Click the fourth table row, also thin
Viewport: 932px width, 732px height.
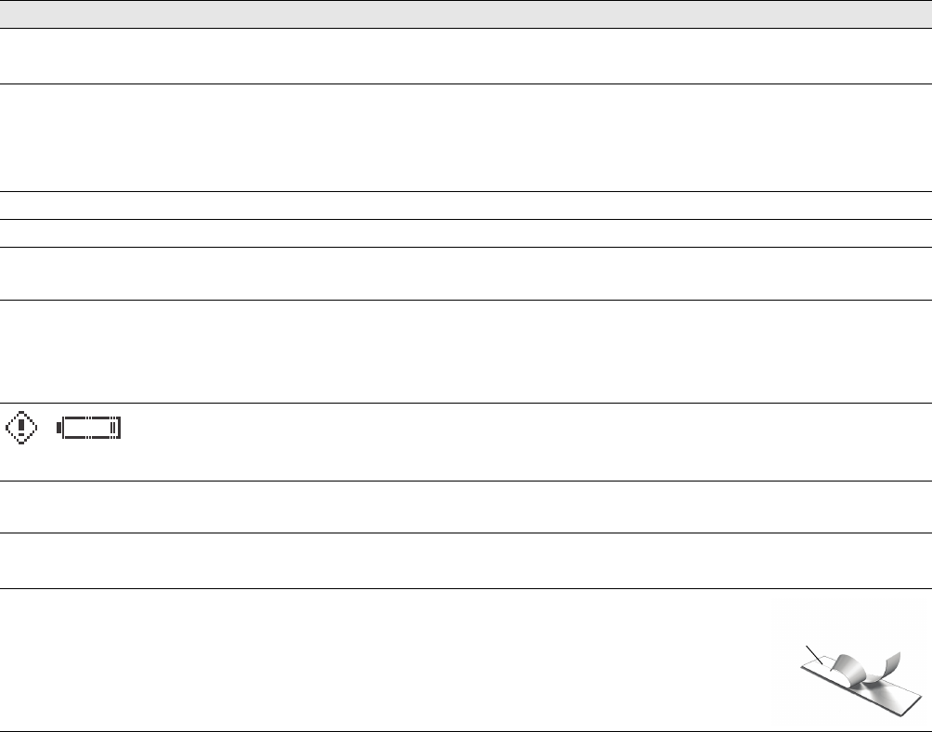click(466, 233)
